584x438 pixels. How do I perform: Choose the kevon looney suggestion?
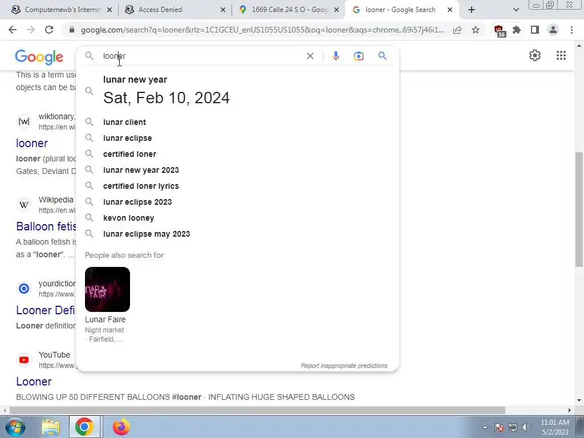click(237, 218)
